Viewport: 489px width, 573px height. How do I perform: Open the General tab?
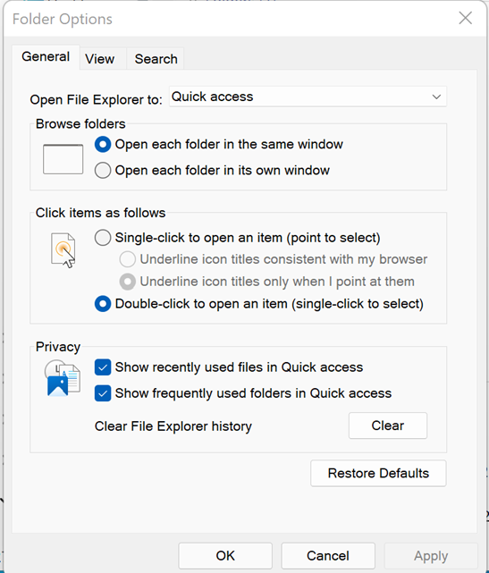46,56
